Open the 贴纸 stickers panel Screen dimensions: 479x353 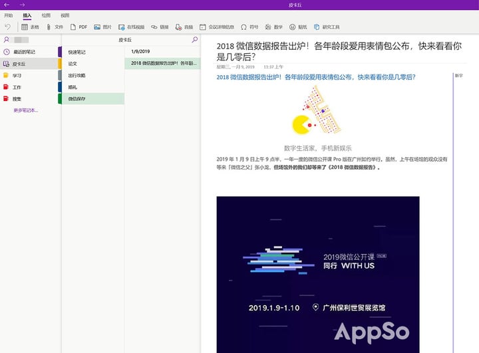pos(298,27)
